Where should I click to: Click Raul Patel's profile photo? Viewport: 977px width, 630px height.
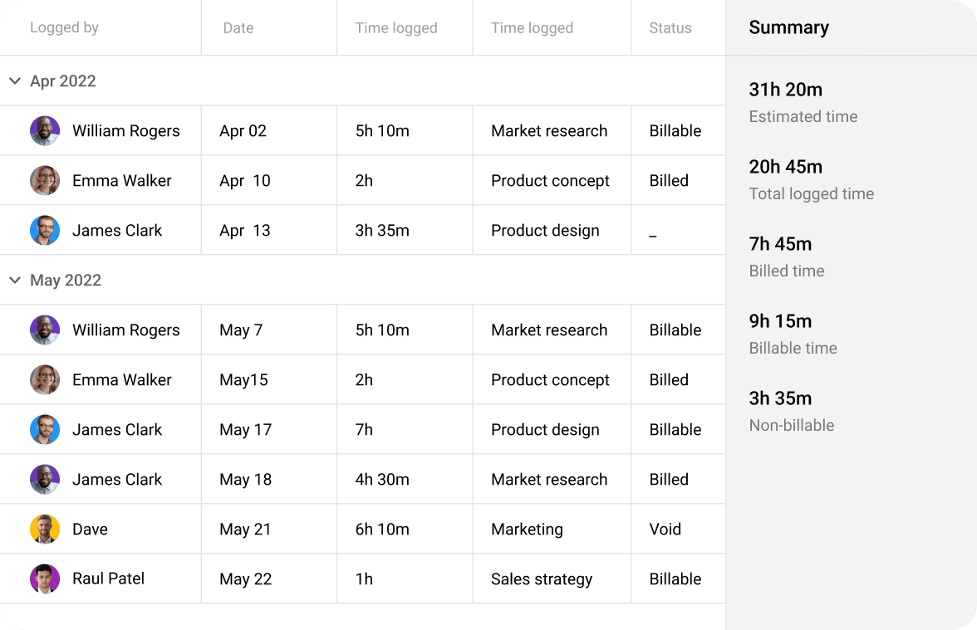point(45,579)
